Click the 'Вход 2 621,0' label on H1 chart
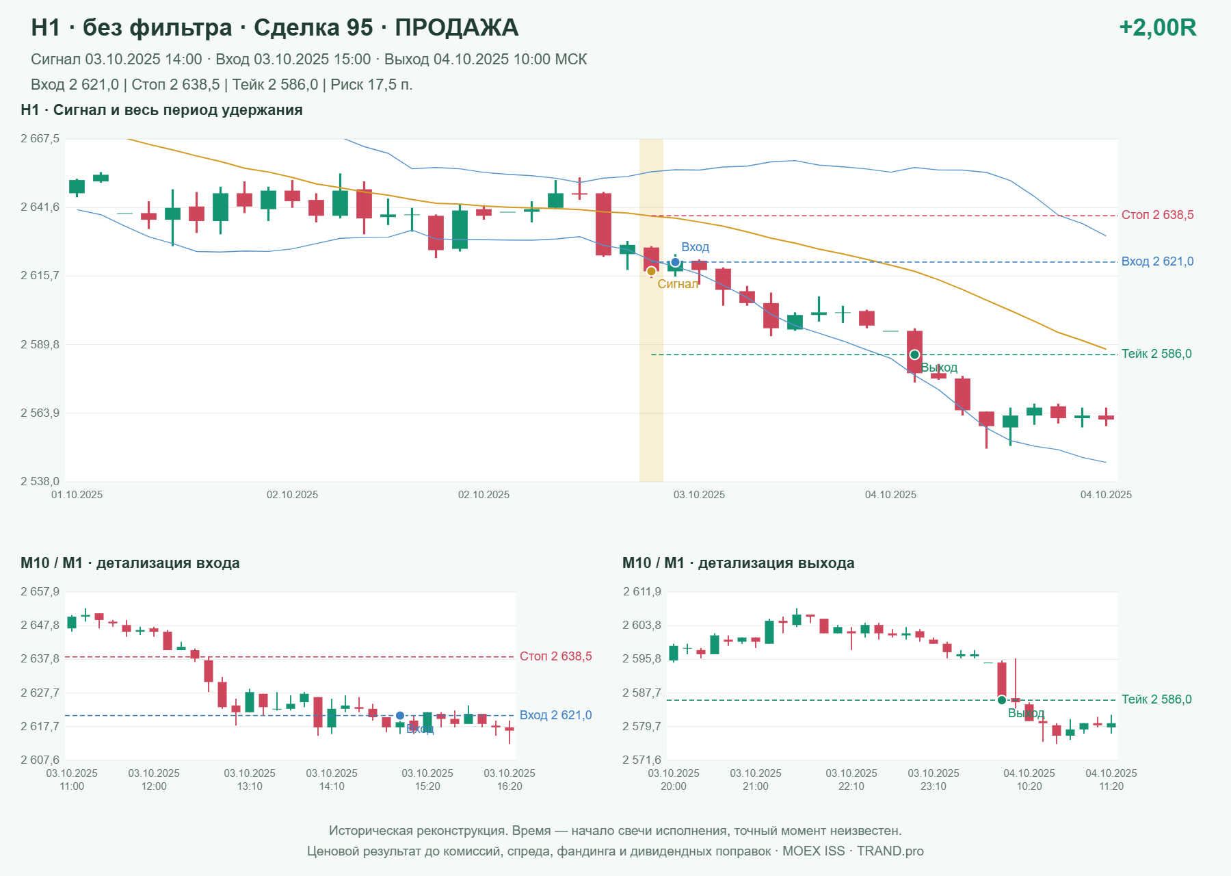The height and width of the screenshot is (876, 1231). [1157, 261]
